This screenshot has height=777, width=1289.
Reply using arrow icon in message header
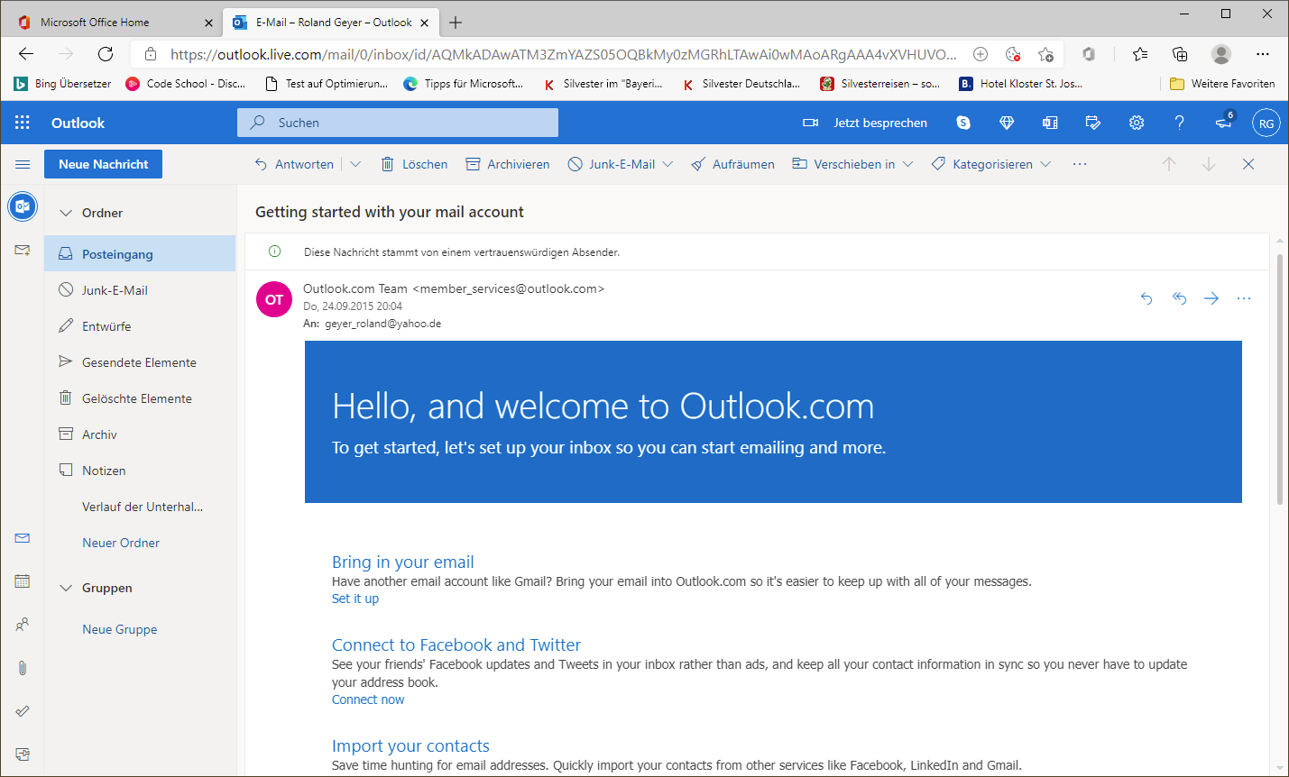click(1146, 298)
